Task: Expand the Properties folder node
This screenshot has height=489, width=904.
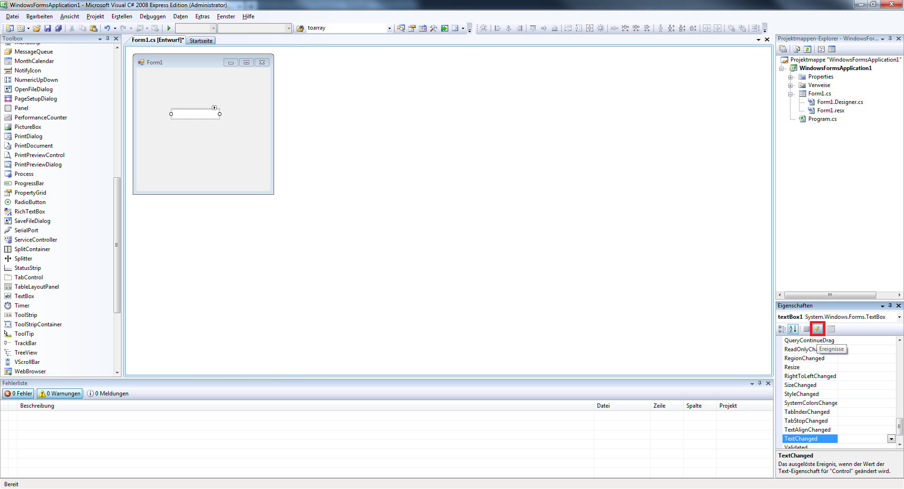Action: (791, 77)
